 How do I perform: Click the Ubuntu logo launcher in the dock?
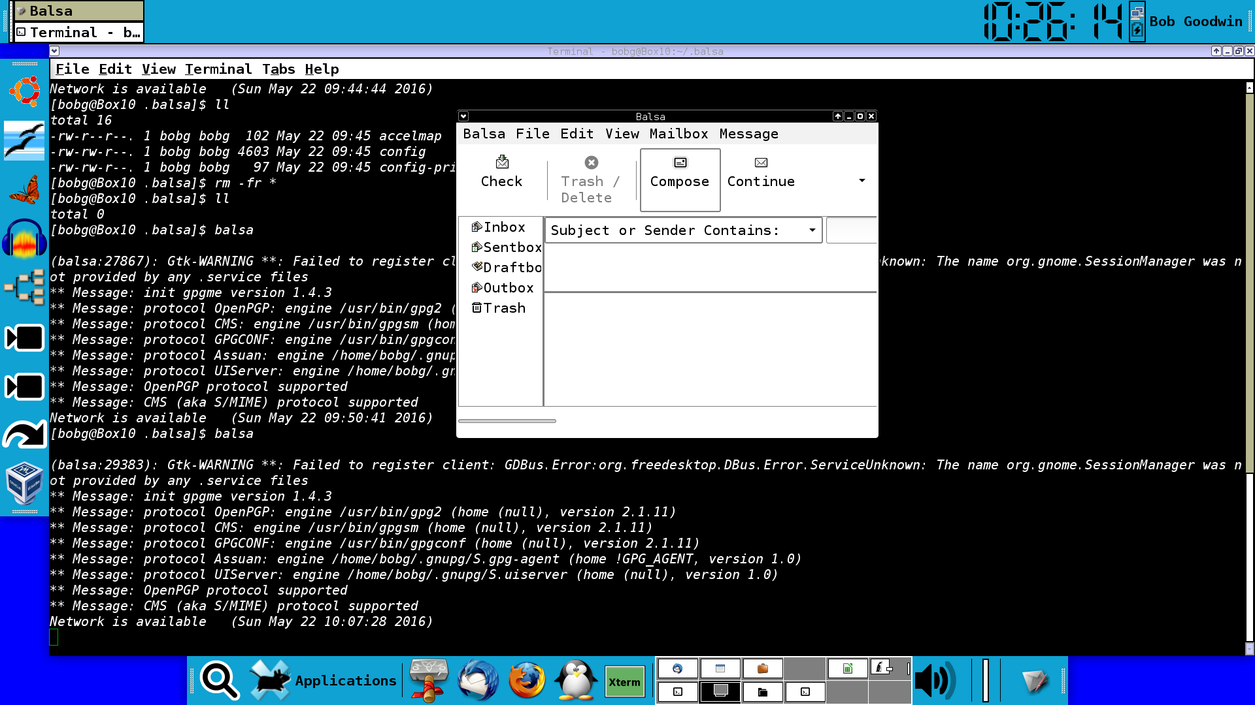tap(25, 91)
